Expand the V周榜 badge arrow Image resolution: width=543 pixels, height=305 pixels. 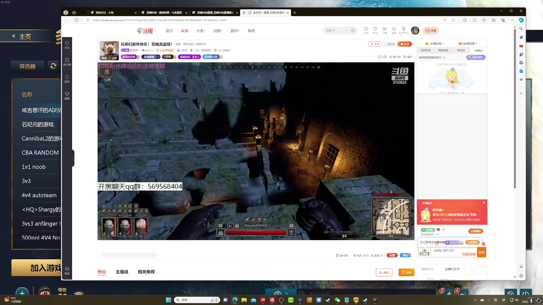[175, 57]
